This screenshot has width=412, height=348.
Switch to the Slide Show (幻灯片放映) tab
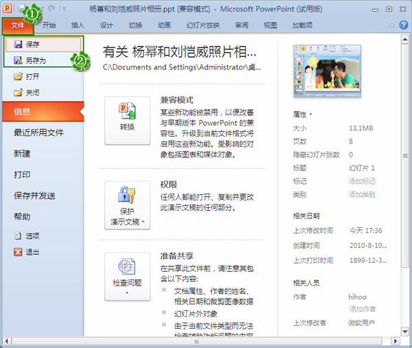click(x=203, y=25)
